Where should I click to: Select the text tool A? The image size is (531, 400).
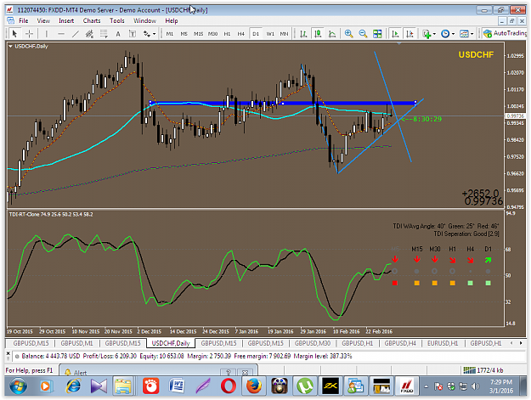click(x=118, y=33)
